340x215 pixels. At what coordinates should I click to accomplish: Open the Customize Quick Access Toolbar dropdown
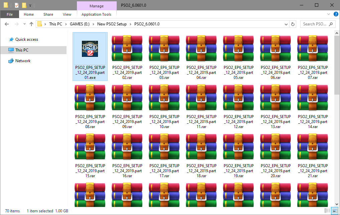(x=30, y=5)
